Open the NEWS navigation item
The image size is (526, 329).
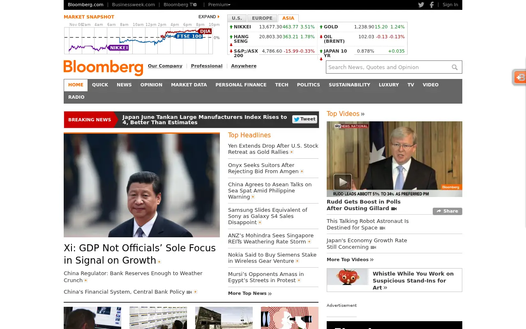pos(124,85)
